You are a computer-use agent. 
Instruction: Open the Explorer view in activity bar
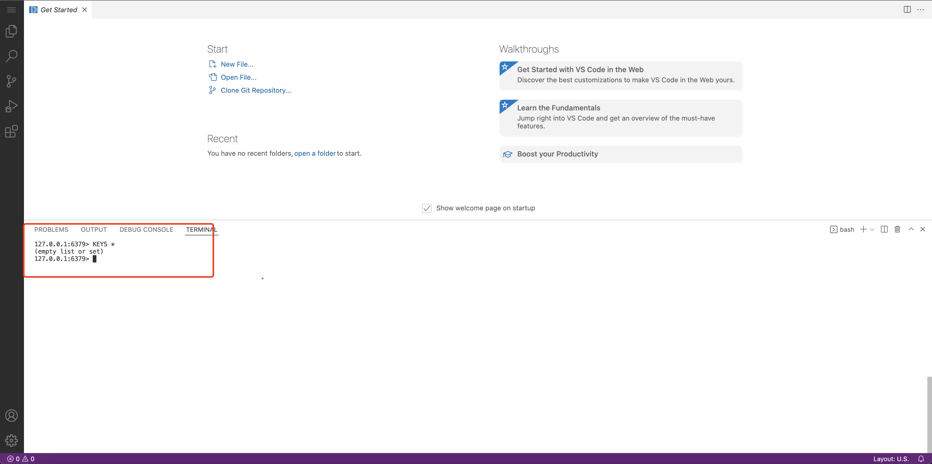11,32
